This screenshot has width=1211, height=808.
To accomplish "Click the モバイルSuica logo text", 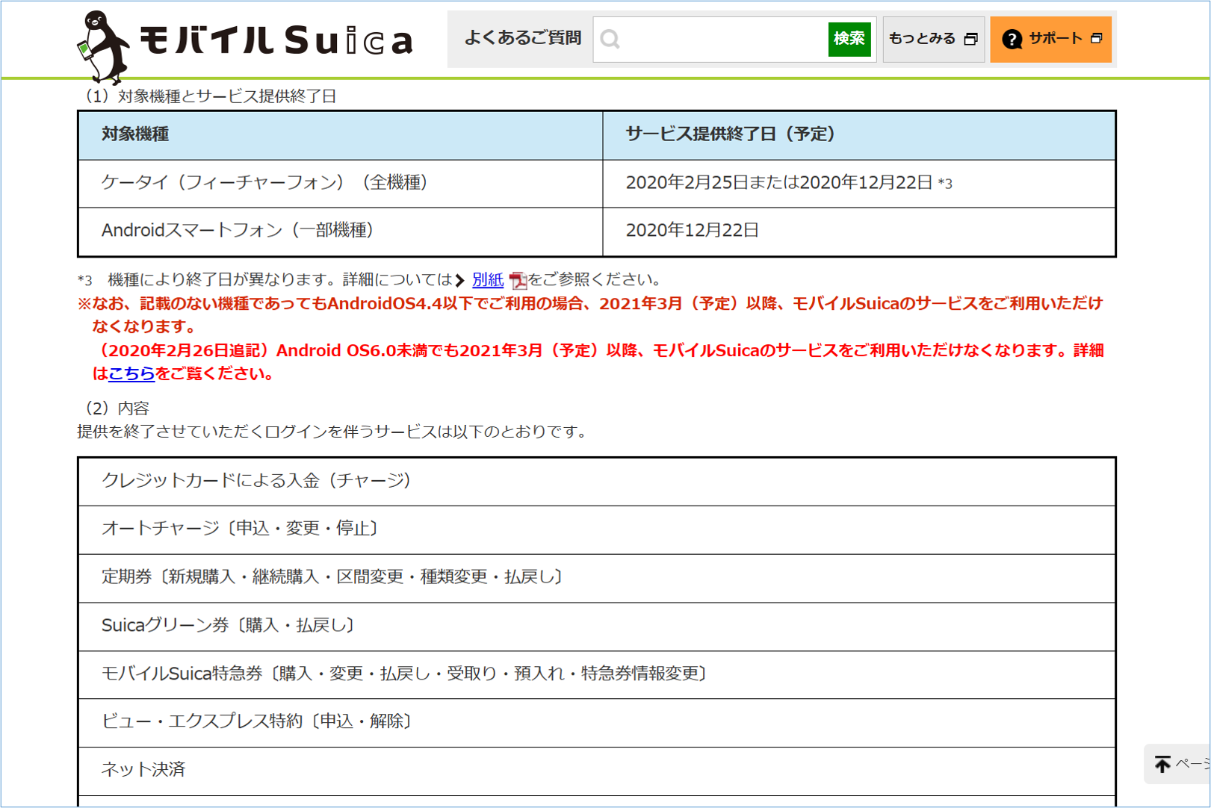I will click(276, 40).
